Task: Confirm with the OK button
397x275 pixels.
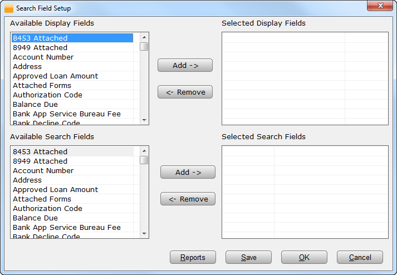Action: pos(304,257)
